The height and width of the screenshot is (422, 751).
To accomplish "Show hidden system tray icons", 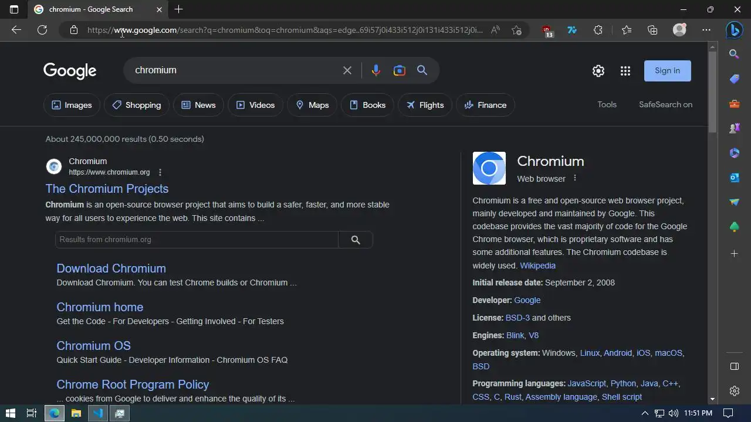I will 645,413.
